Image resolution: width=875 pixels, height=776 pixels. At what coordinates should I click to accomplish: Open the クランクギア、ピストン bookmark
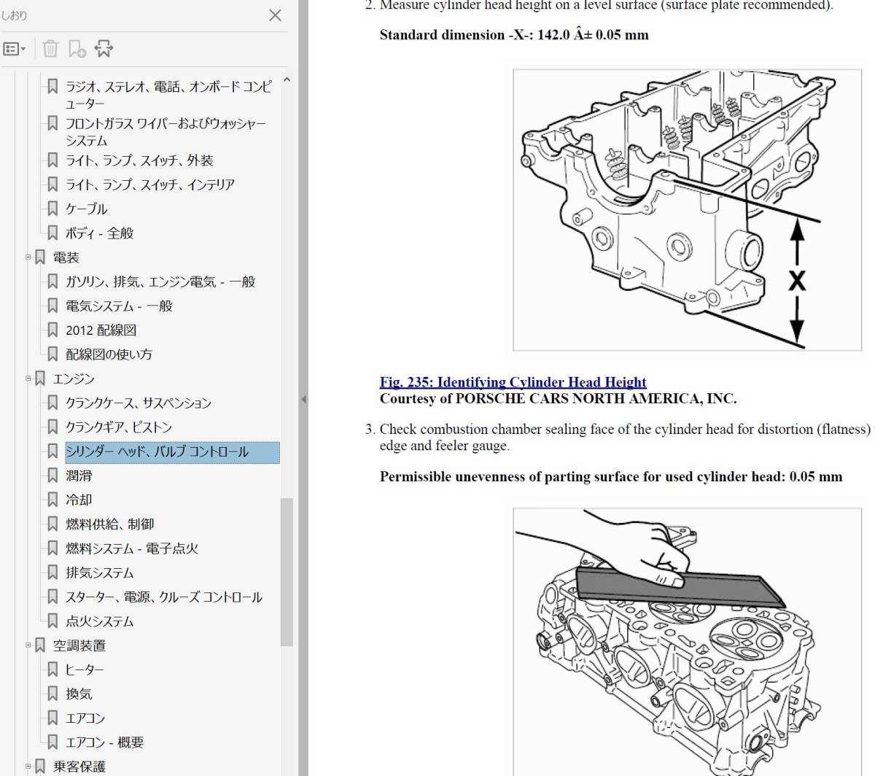pos(119,427)
